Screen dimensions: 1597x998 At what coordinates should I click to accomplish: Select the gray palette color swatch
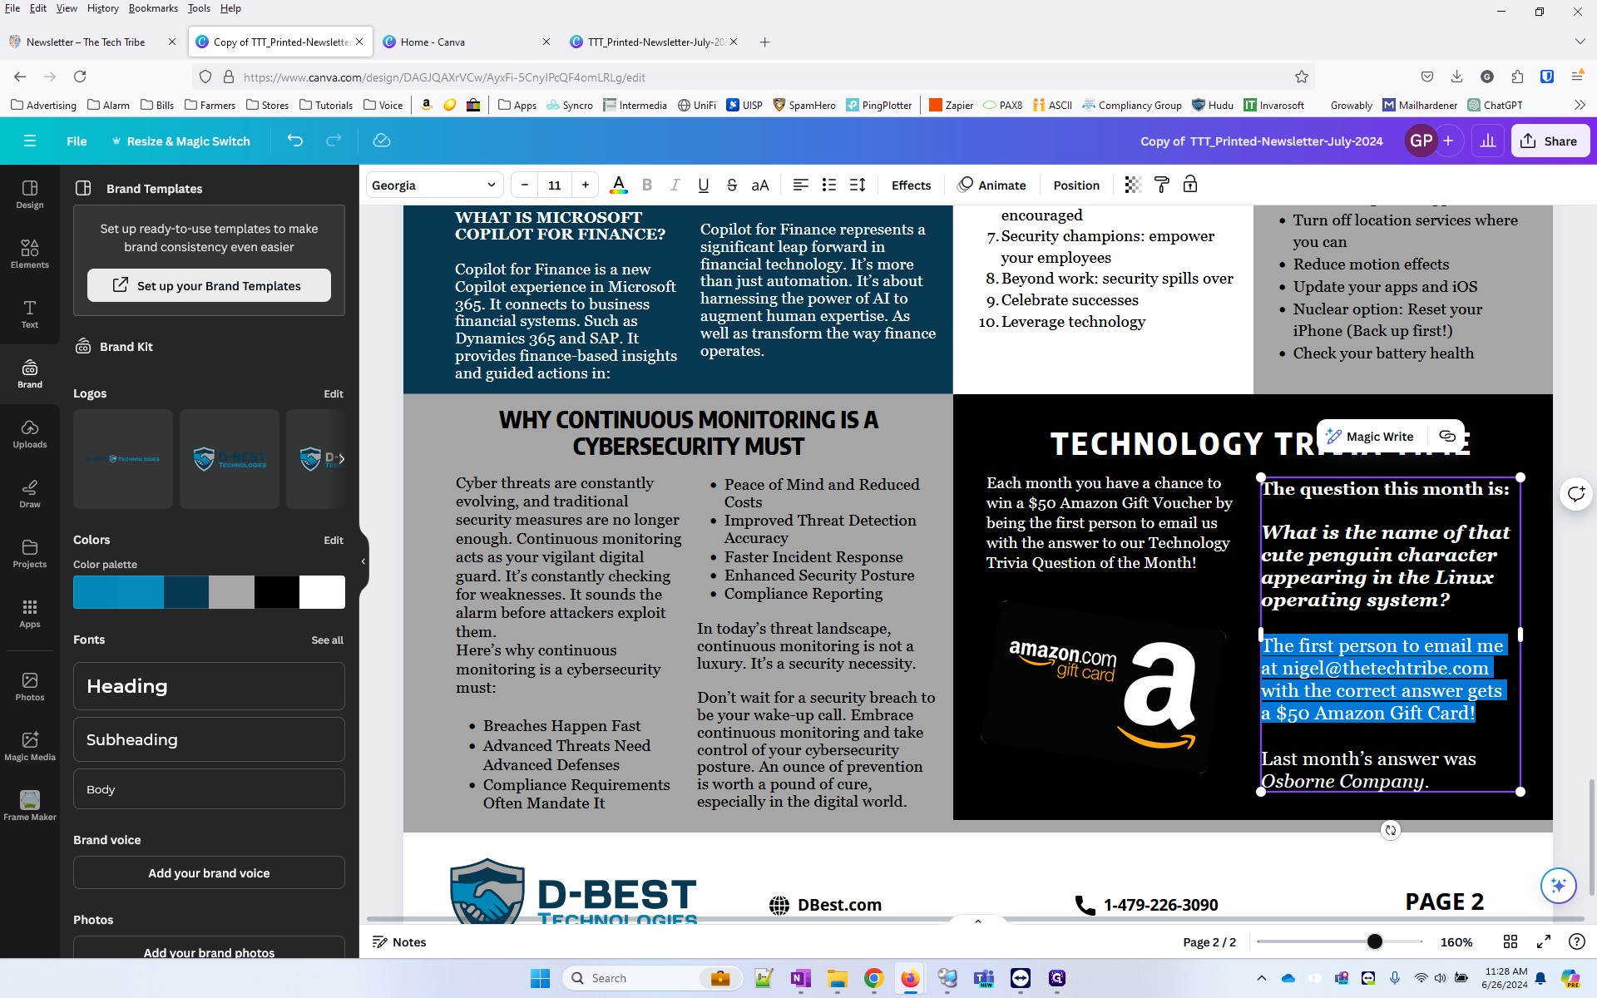(x=231, y=592)
